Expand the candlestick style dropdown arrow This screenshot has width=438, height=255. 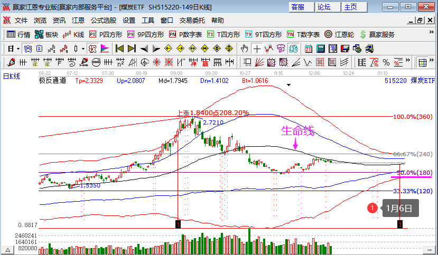(83, 49)
